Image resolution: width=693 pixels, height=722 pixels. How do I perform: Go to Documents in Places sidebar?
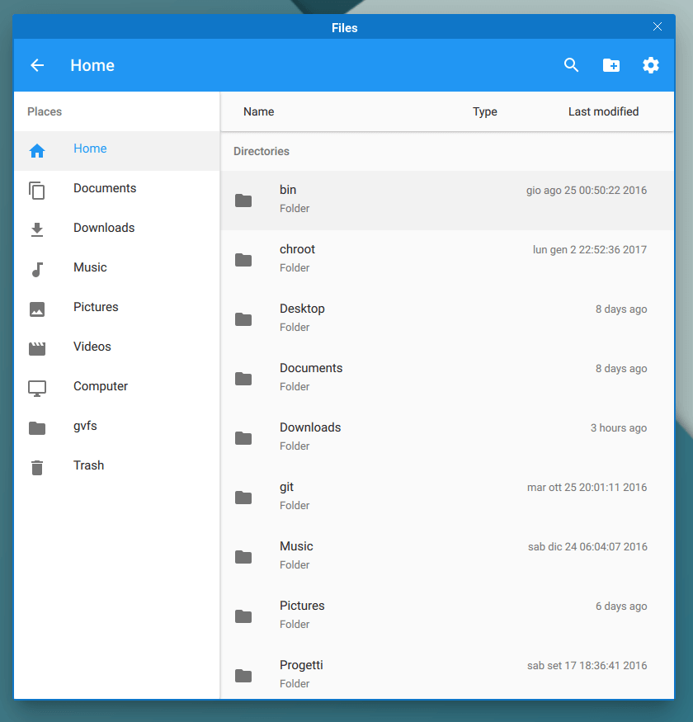(105, 189)
